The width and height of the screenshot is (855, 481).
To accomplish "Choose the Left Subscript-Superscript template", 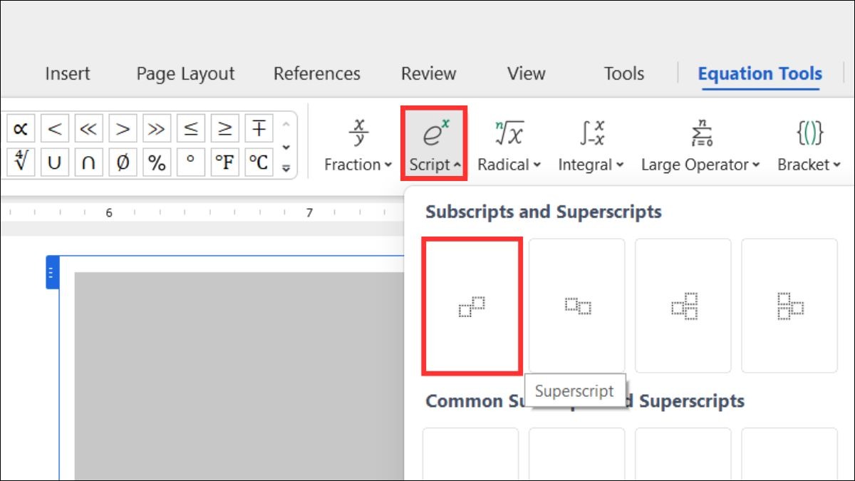I will (789, 306).
